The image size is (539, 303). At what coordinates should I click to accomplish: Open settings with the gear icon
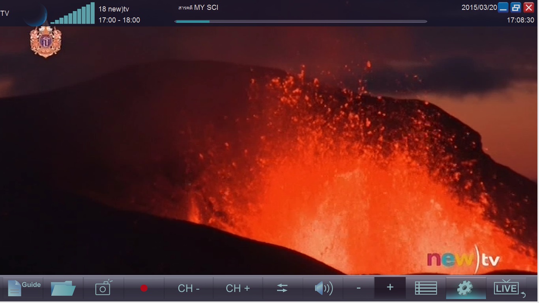click(466, 288)
